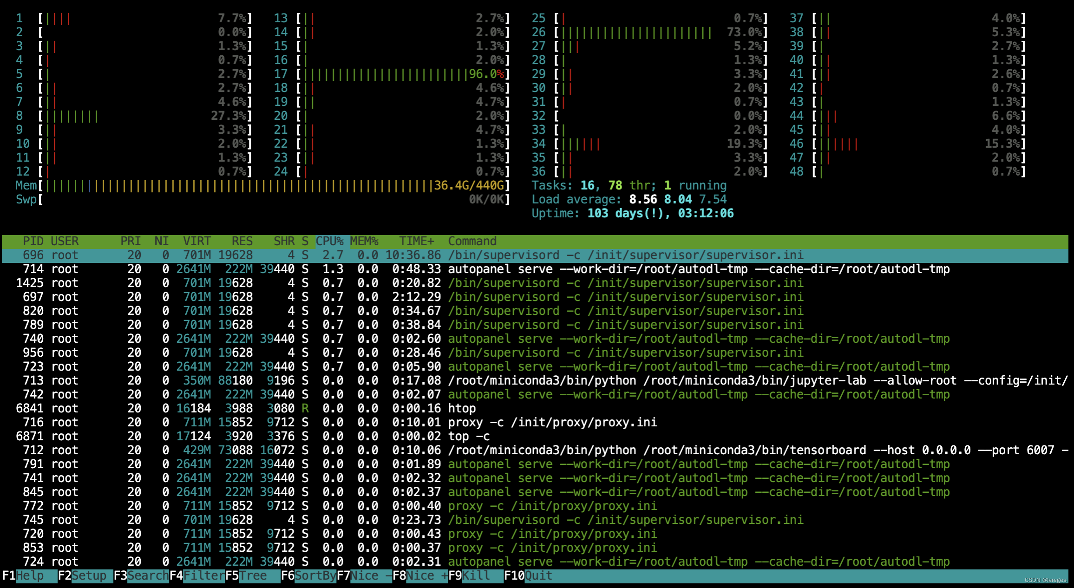This screenshot has width=1074, height=588.
Task: Sort by the PID column header
Action: click(33, 242)
